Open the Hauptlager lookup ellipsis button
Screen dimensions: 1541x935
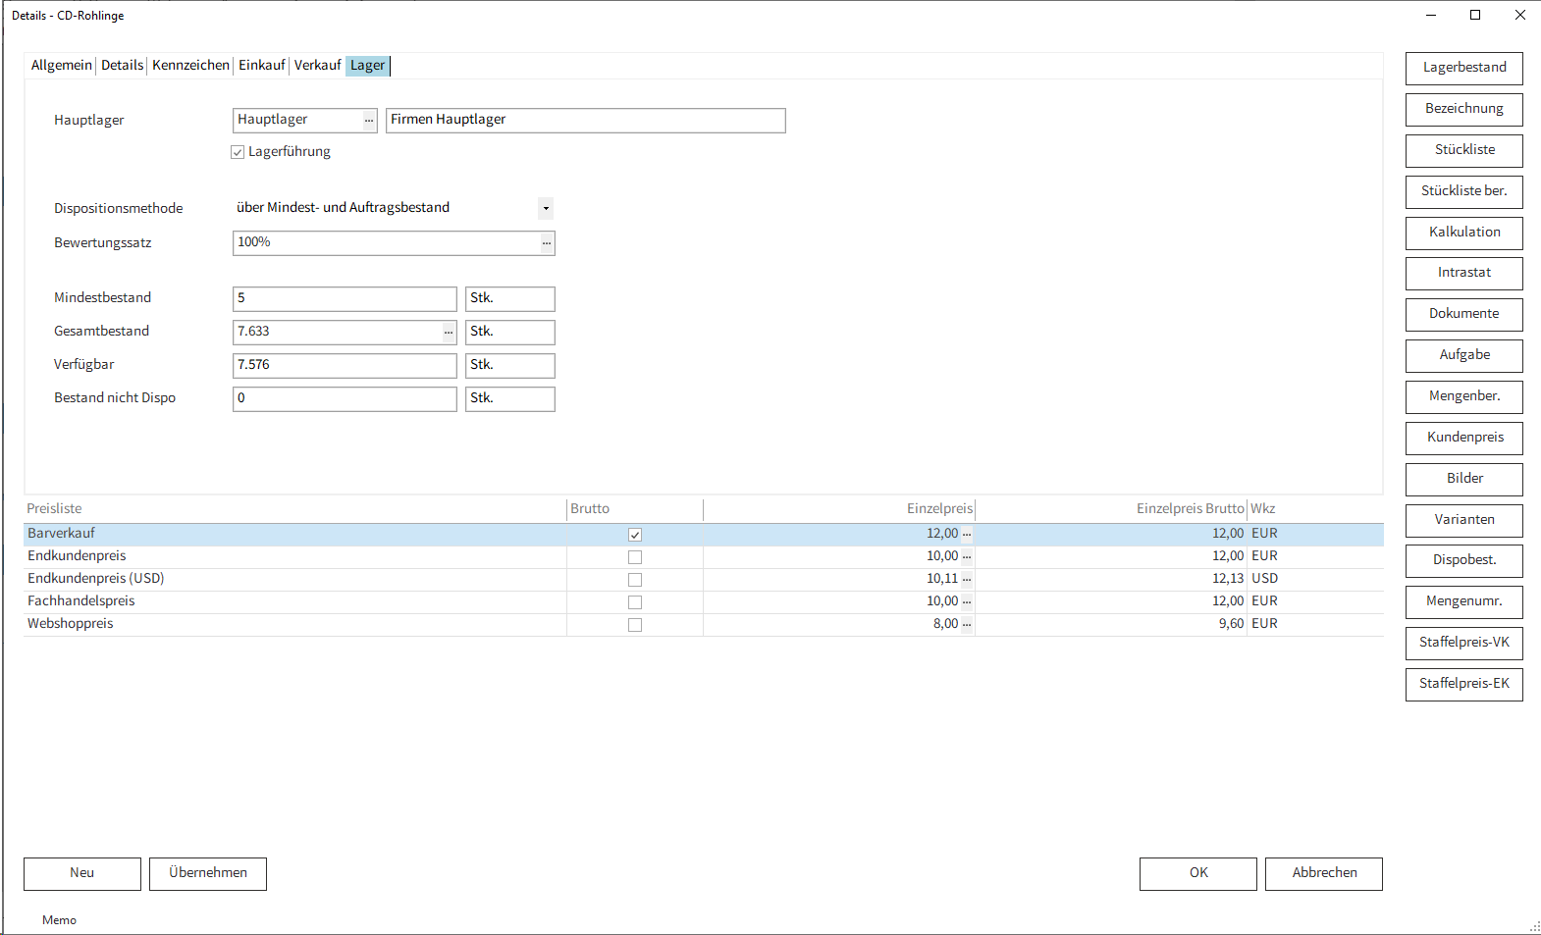(x=369, y=120)
